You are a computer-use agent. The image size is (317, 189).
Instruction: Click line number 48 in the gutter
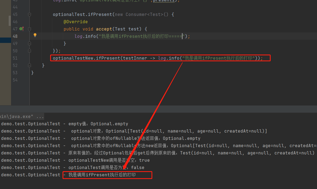point(15,36)
